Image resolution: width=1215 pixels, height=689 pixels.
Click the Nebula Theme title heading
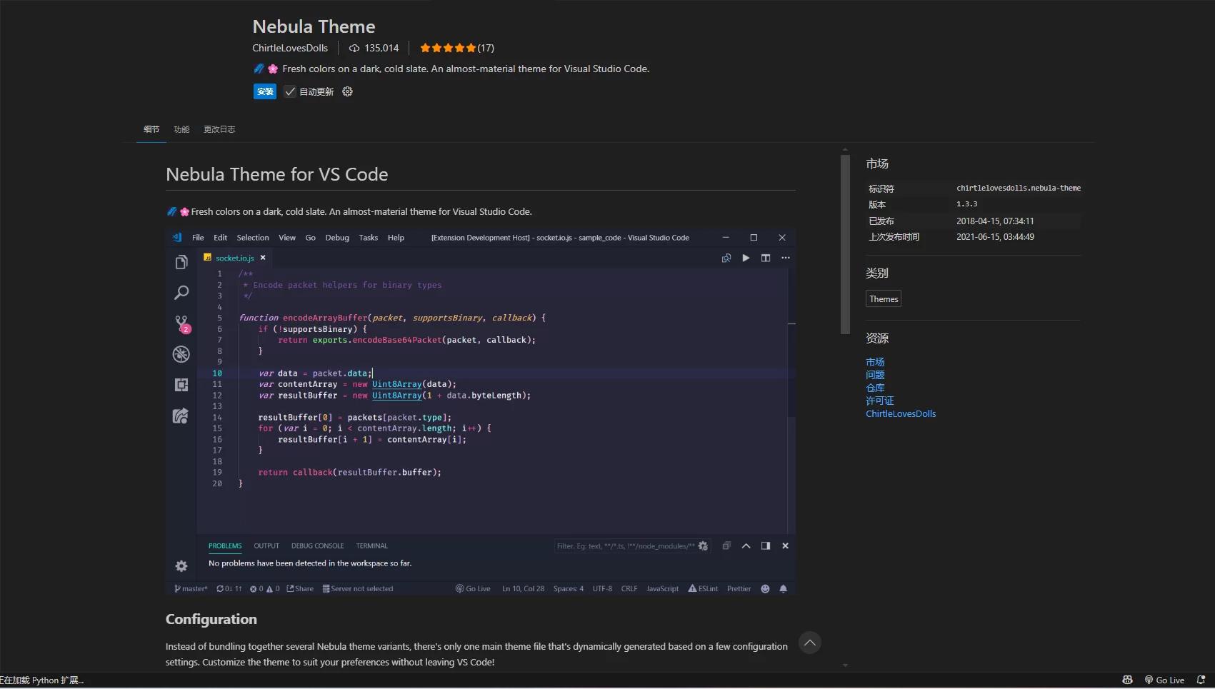click(x=314, y=26)
